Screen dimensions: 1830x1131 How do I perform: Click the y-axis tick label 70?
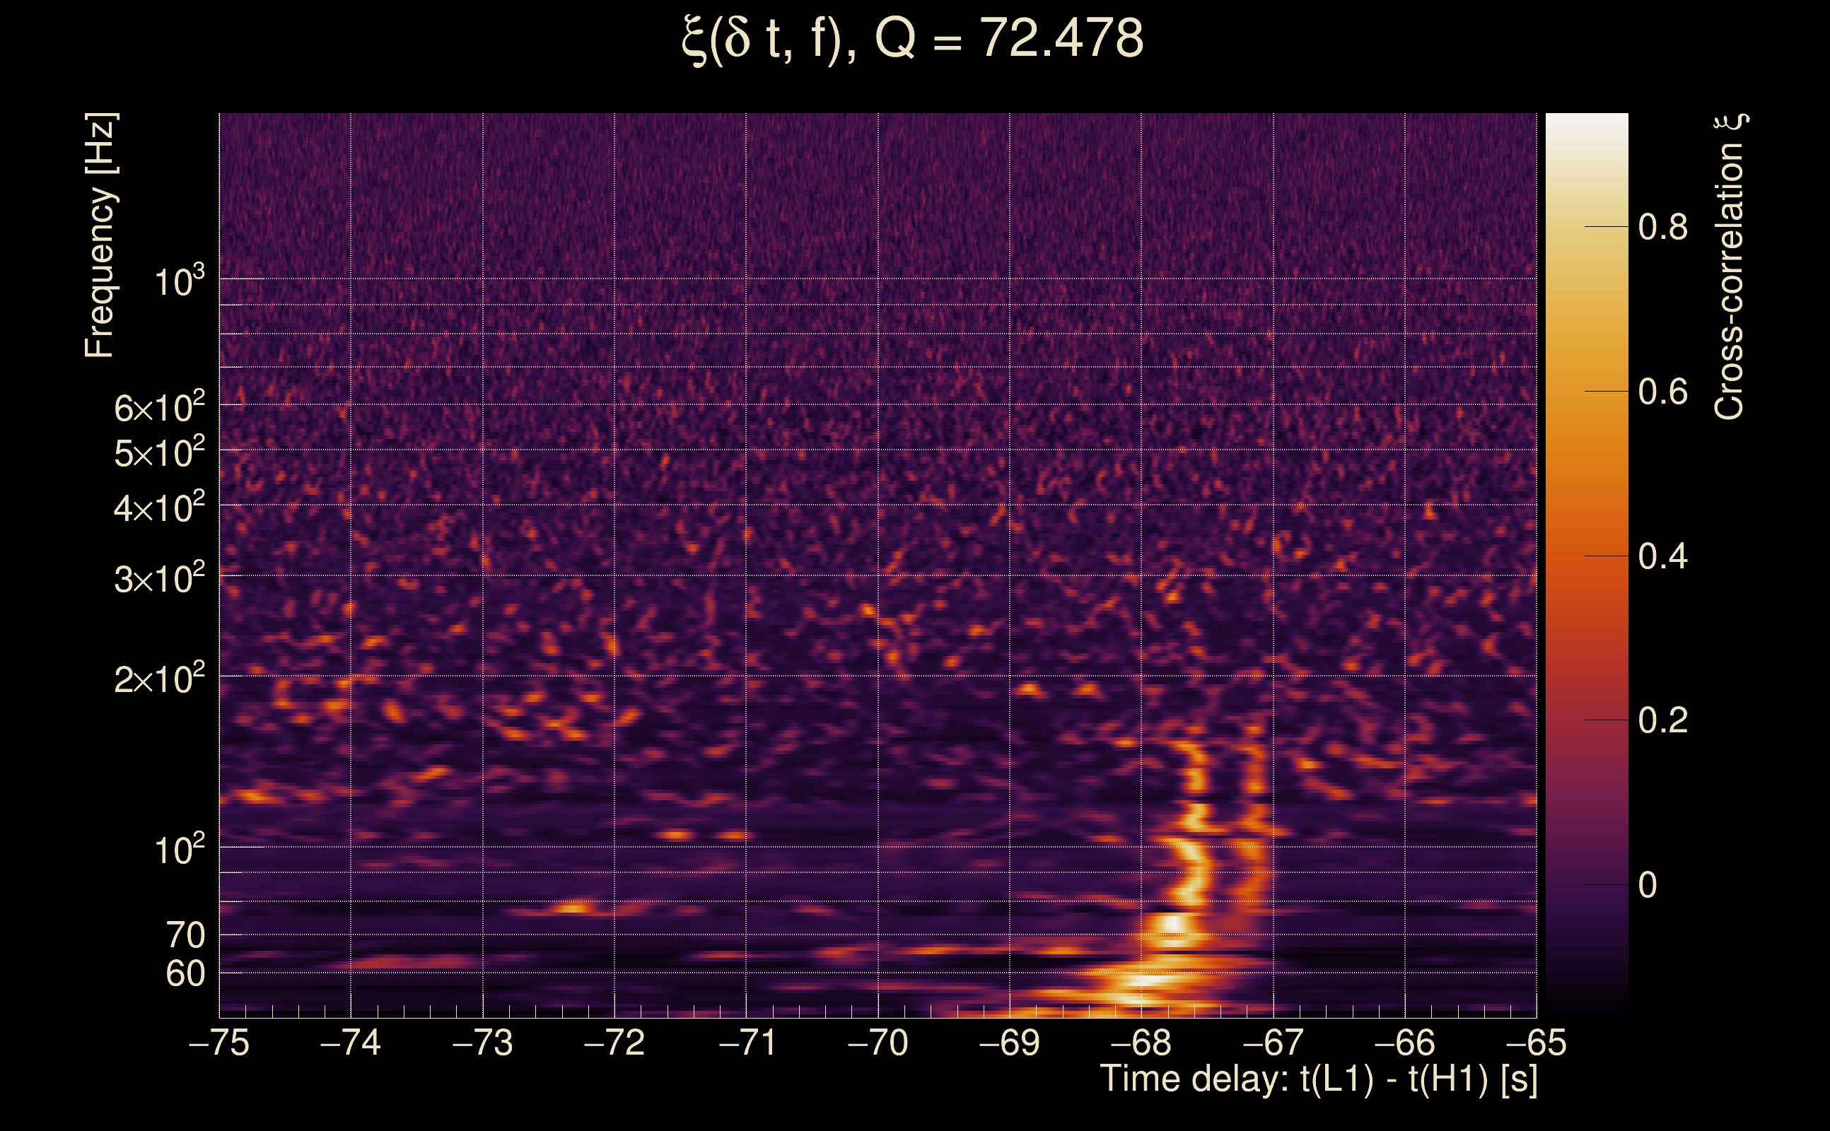click(185, 936)
